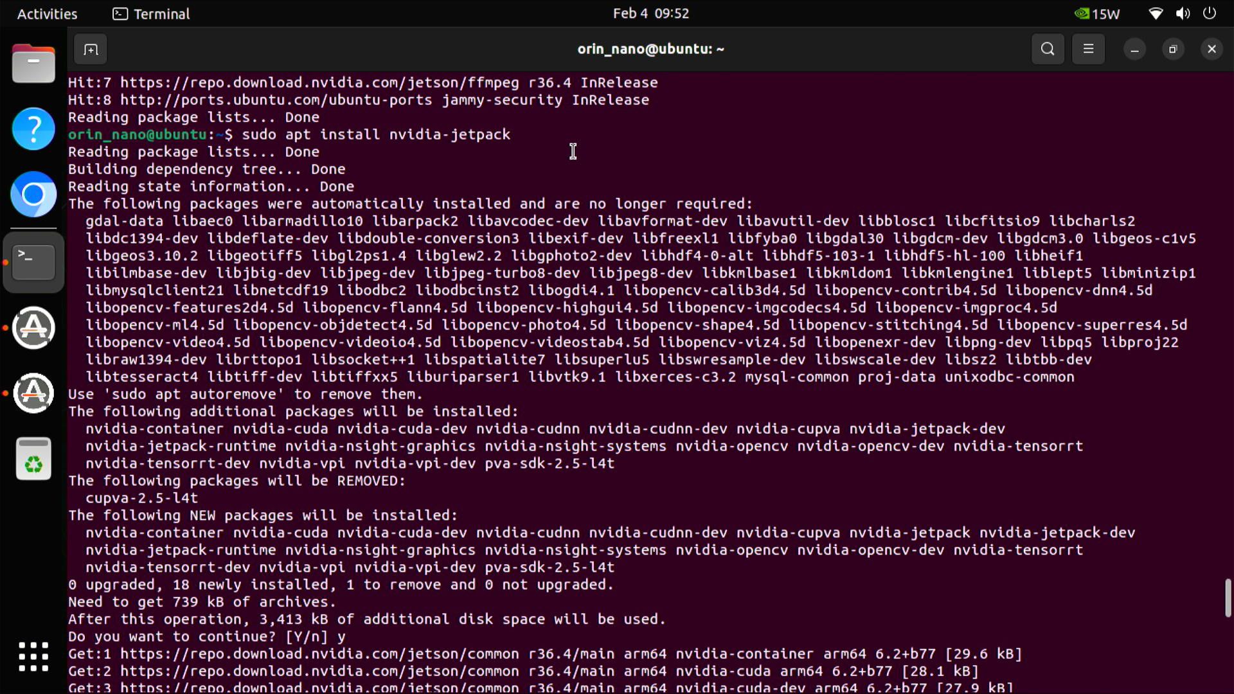Image resolution: width=1234 pixels, height=694 pixels.
Task: Open the terminal search
Action: point(1047,49)
